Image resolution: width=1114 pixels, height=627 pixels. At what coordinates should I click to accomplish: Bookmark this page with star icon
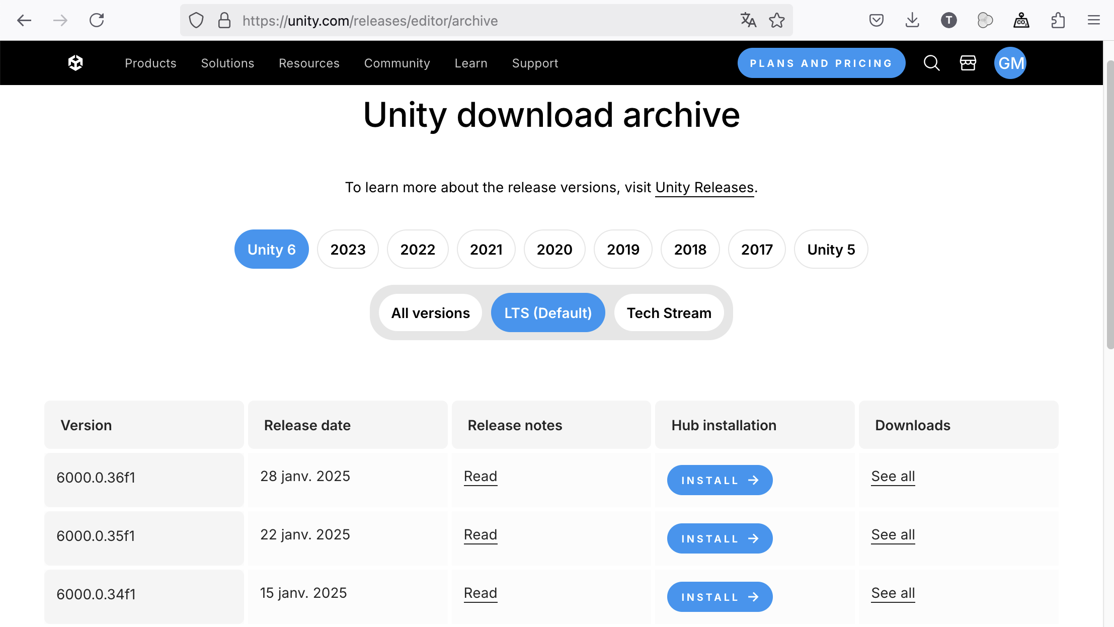(x=777, y=20)
